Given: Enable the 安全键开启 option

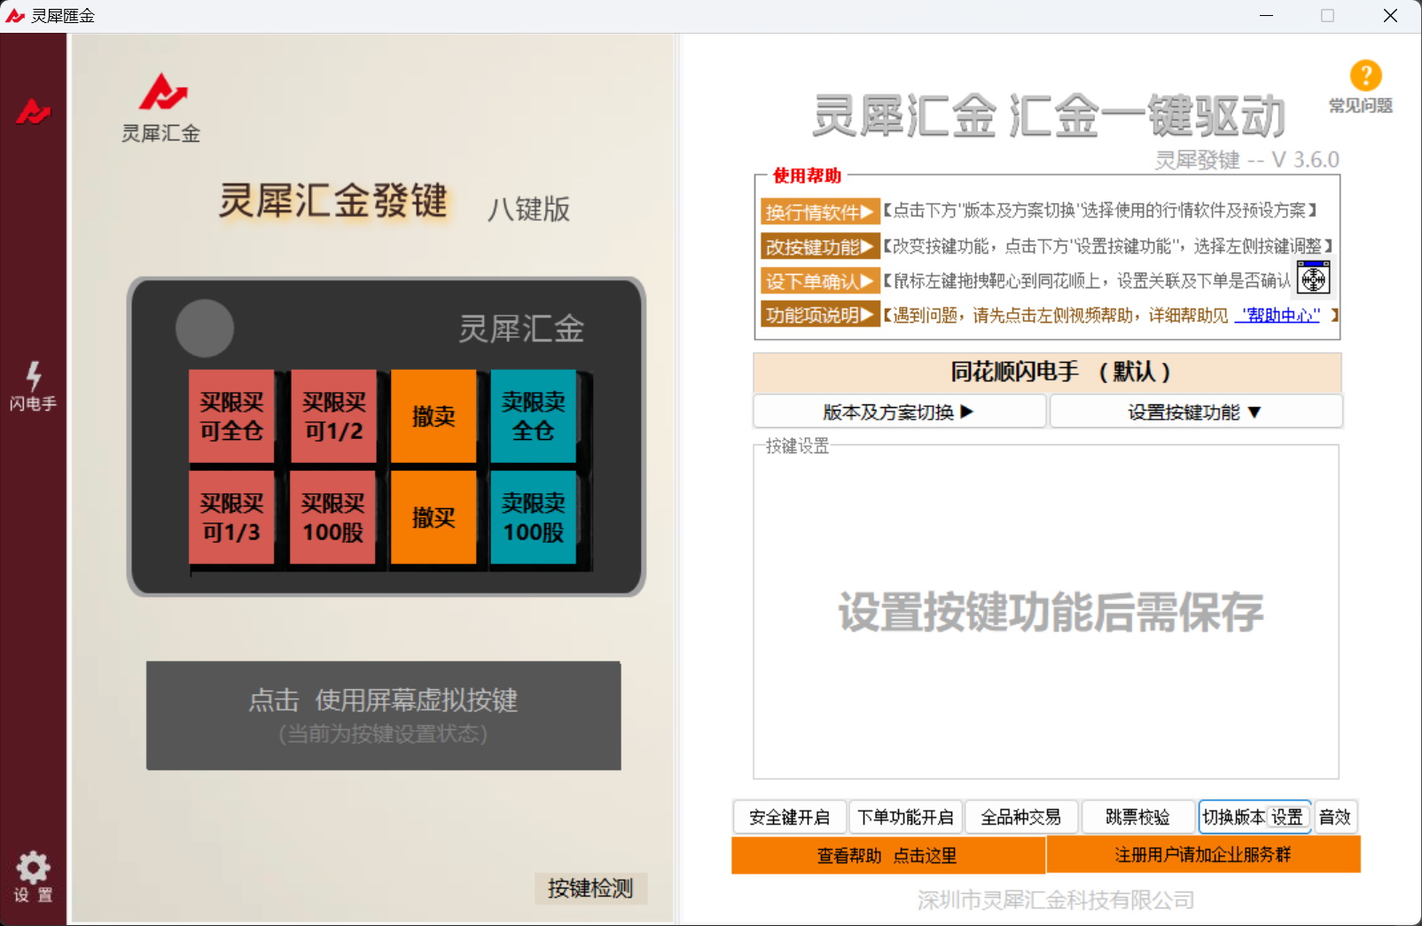Looking at the screenshot, I should [789, 817].
